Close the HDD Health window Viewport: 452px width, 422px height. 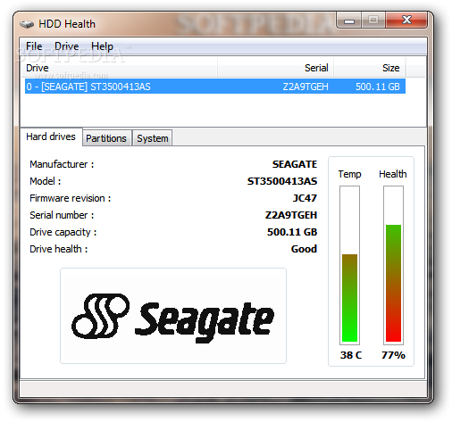pos(406,21)
